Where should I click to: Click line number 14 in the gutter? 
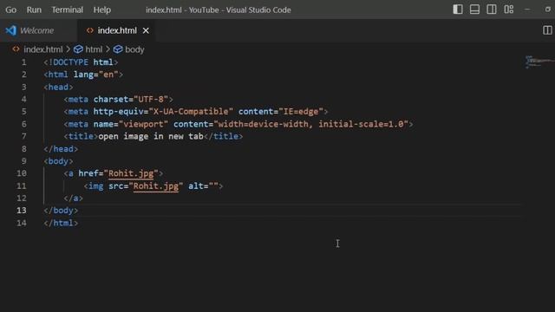click(21, 223)
